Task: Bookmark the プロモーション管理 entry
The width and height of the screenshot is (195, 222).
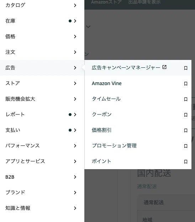Action: tap(185, 146)
